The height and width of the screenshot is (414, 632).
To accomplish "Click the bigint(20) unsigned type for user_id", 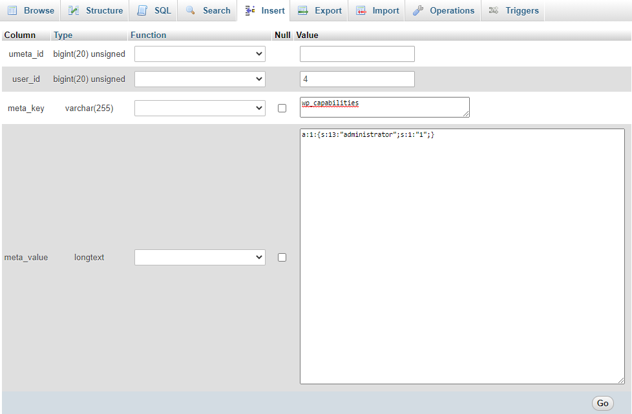I will pos(89,79).
